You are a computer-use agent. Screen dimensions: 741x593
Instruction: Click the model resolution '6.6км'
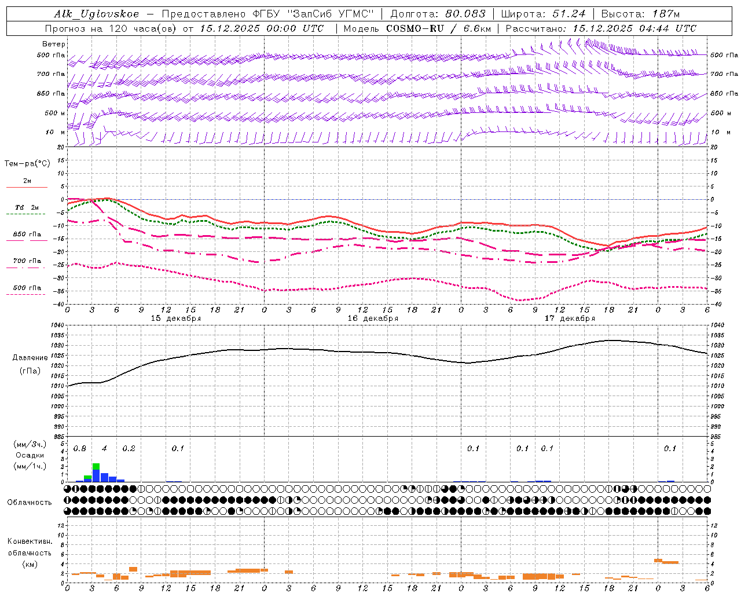click(476, 28)
